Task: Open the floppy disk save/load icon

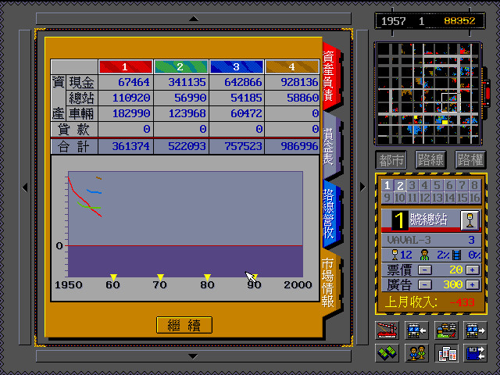Action: 475,353
